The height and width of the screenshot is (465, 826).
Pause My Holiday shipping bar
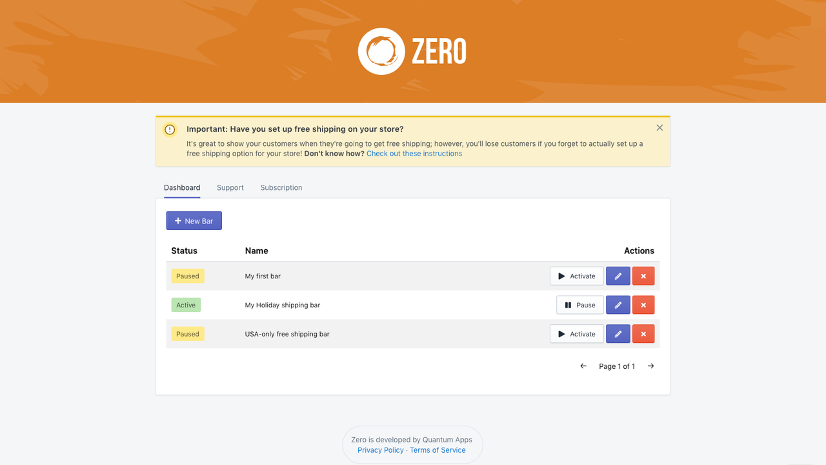579,304
